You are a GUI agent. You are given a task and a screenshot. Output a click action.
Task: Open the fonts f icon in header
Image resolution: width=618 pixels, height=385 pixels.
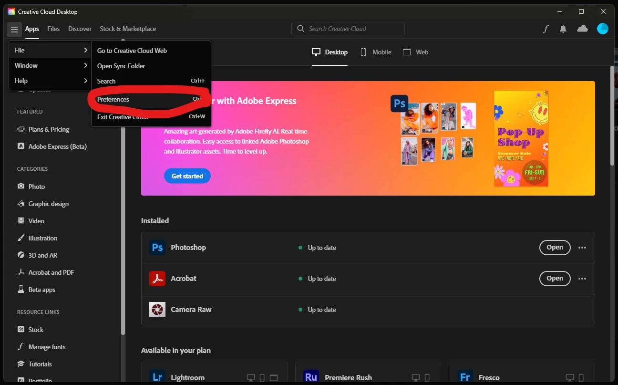pos(546,29)
